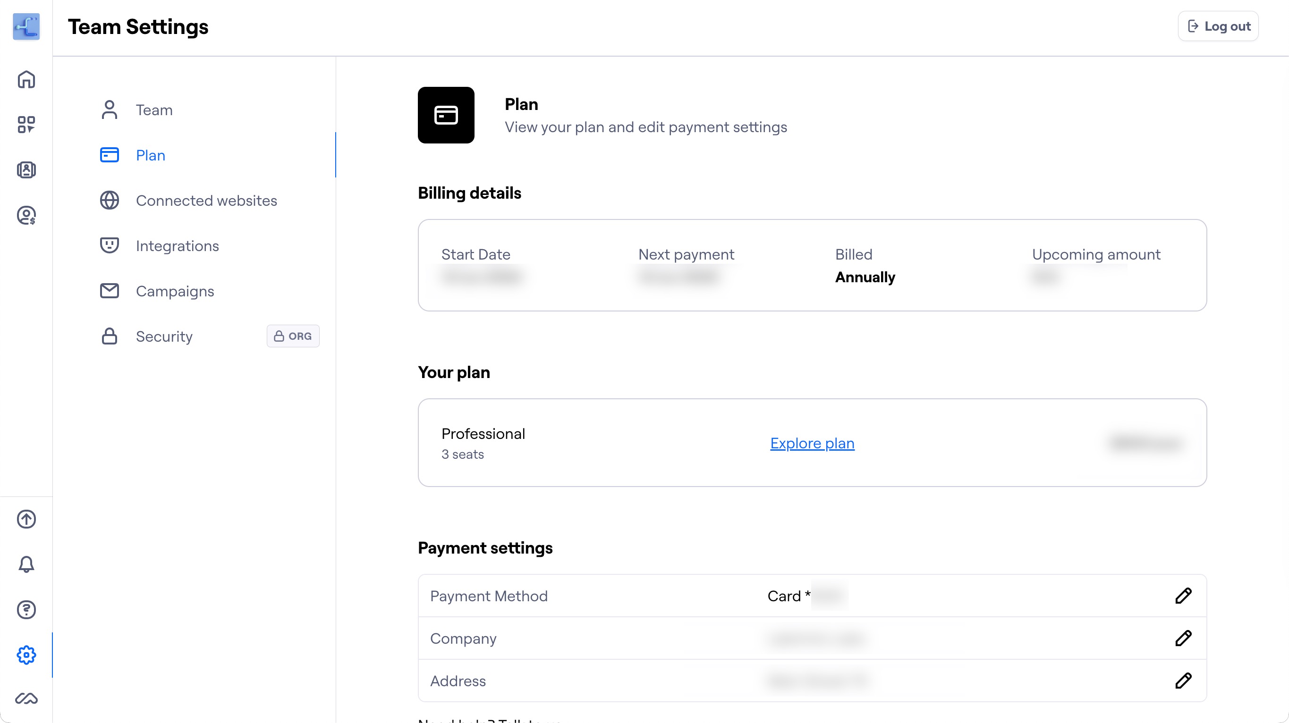Edit the Company with its pencil icon

tap(1183, 638)
